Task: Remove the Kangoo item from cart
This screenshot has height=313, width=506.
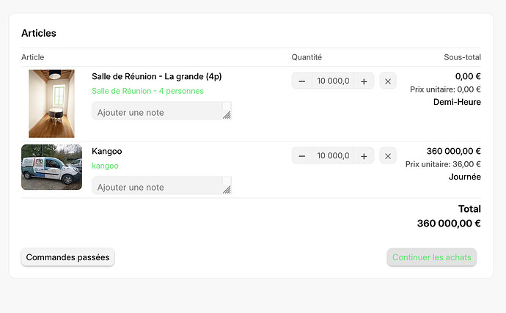Action: tap(388, 156)
